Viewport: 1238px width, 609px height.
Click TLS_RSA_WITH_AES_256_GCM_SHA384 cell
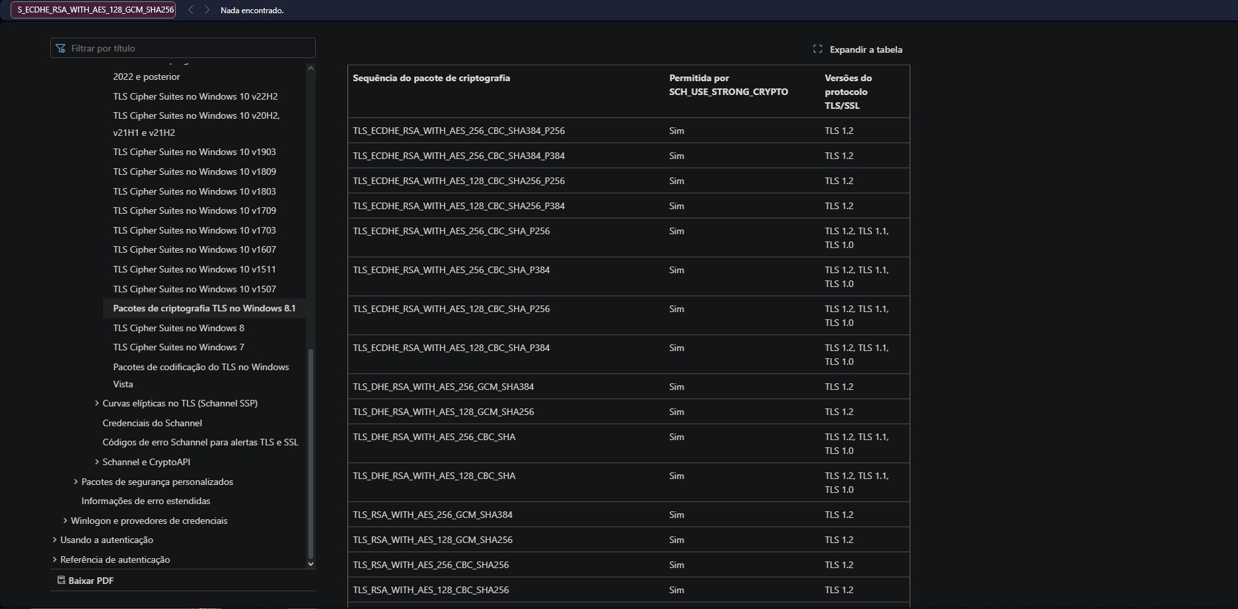tap(433, 515)
